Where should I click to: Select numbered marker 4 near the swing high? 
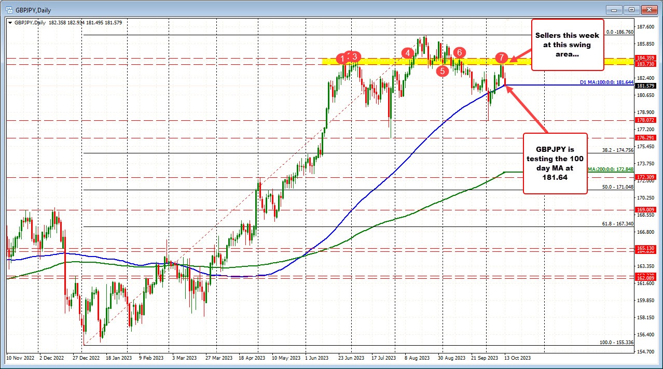pos(408,53)
